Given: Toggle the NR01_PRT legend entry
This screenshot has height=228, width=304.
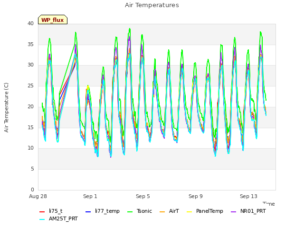Looking at the screenshot, I should 248,211.
